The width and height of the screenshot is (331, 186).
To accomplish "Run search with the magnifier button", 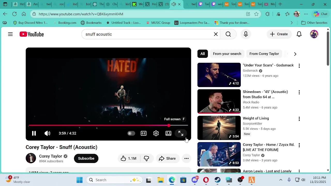I will point(228,34).
